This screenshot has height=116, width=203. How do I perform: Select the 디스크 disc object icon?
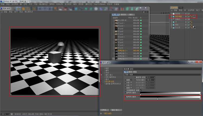tap(173, 27)
